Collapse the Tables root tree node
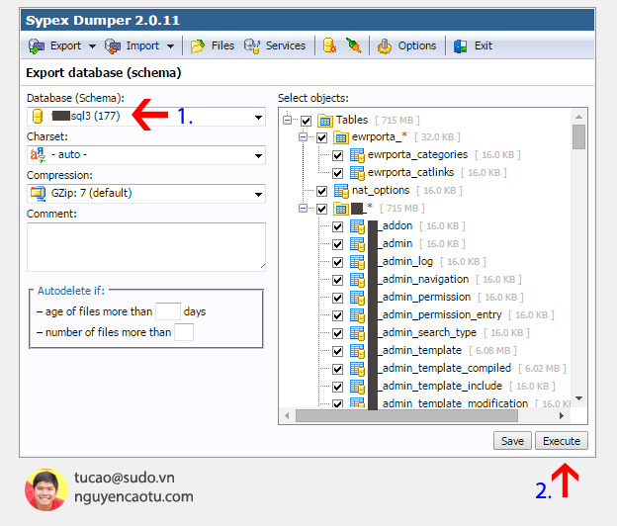 click(288, 120)
